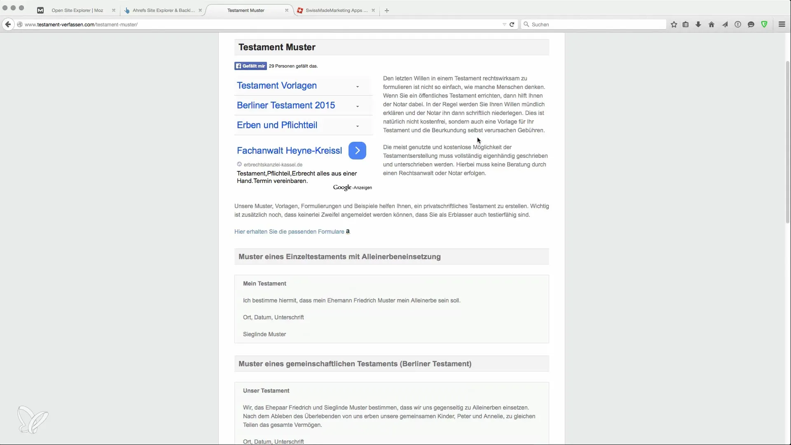
Task: Select the Testament Muster tab
Action: (x=246, y=10)
